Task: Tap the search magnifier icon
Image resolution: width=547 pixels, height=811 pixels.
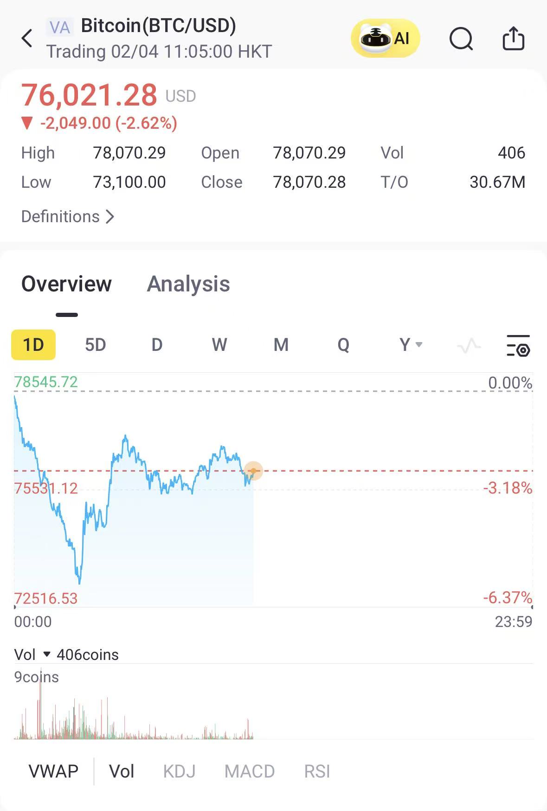Action: pyautogui.click(x=461, y=38)
